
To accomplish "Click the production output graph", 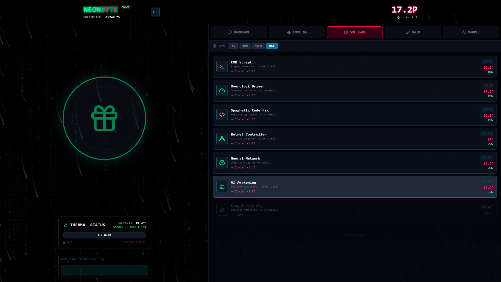I will [104, 270].
